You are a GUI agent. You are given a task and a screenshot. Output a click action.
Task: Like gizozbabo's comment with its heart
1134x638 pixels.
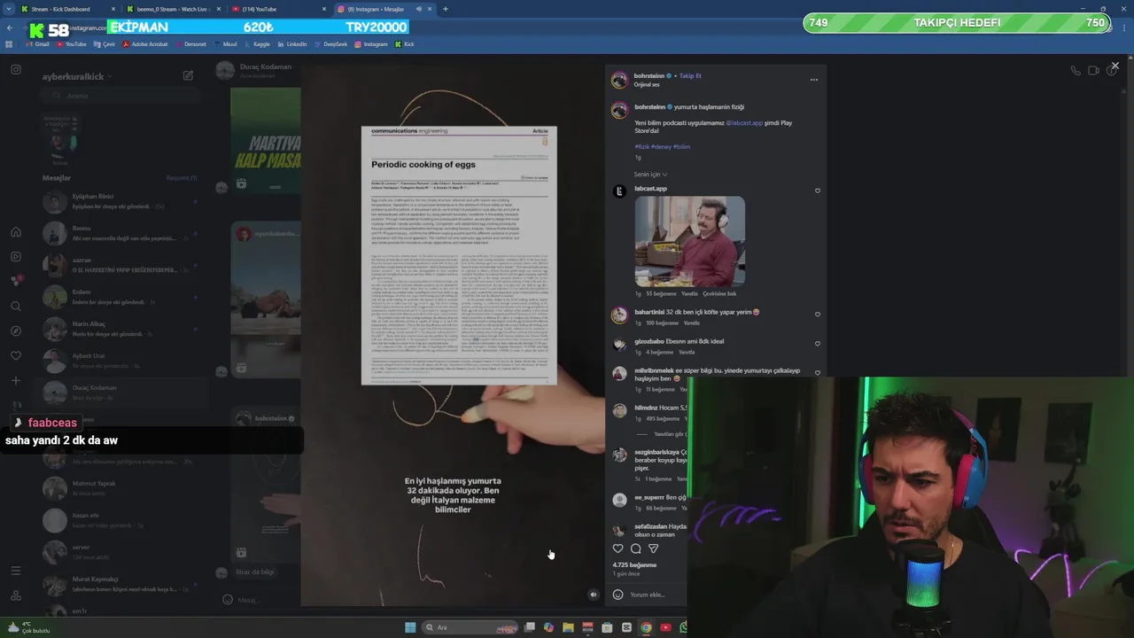coord(817,343)
